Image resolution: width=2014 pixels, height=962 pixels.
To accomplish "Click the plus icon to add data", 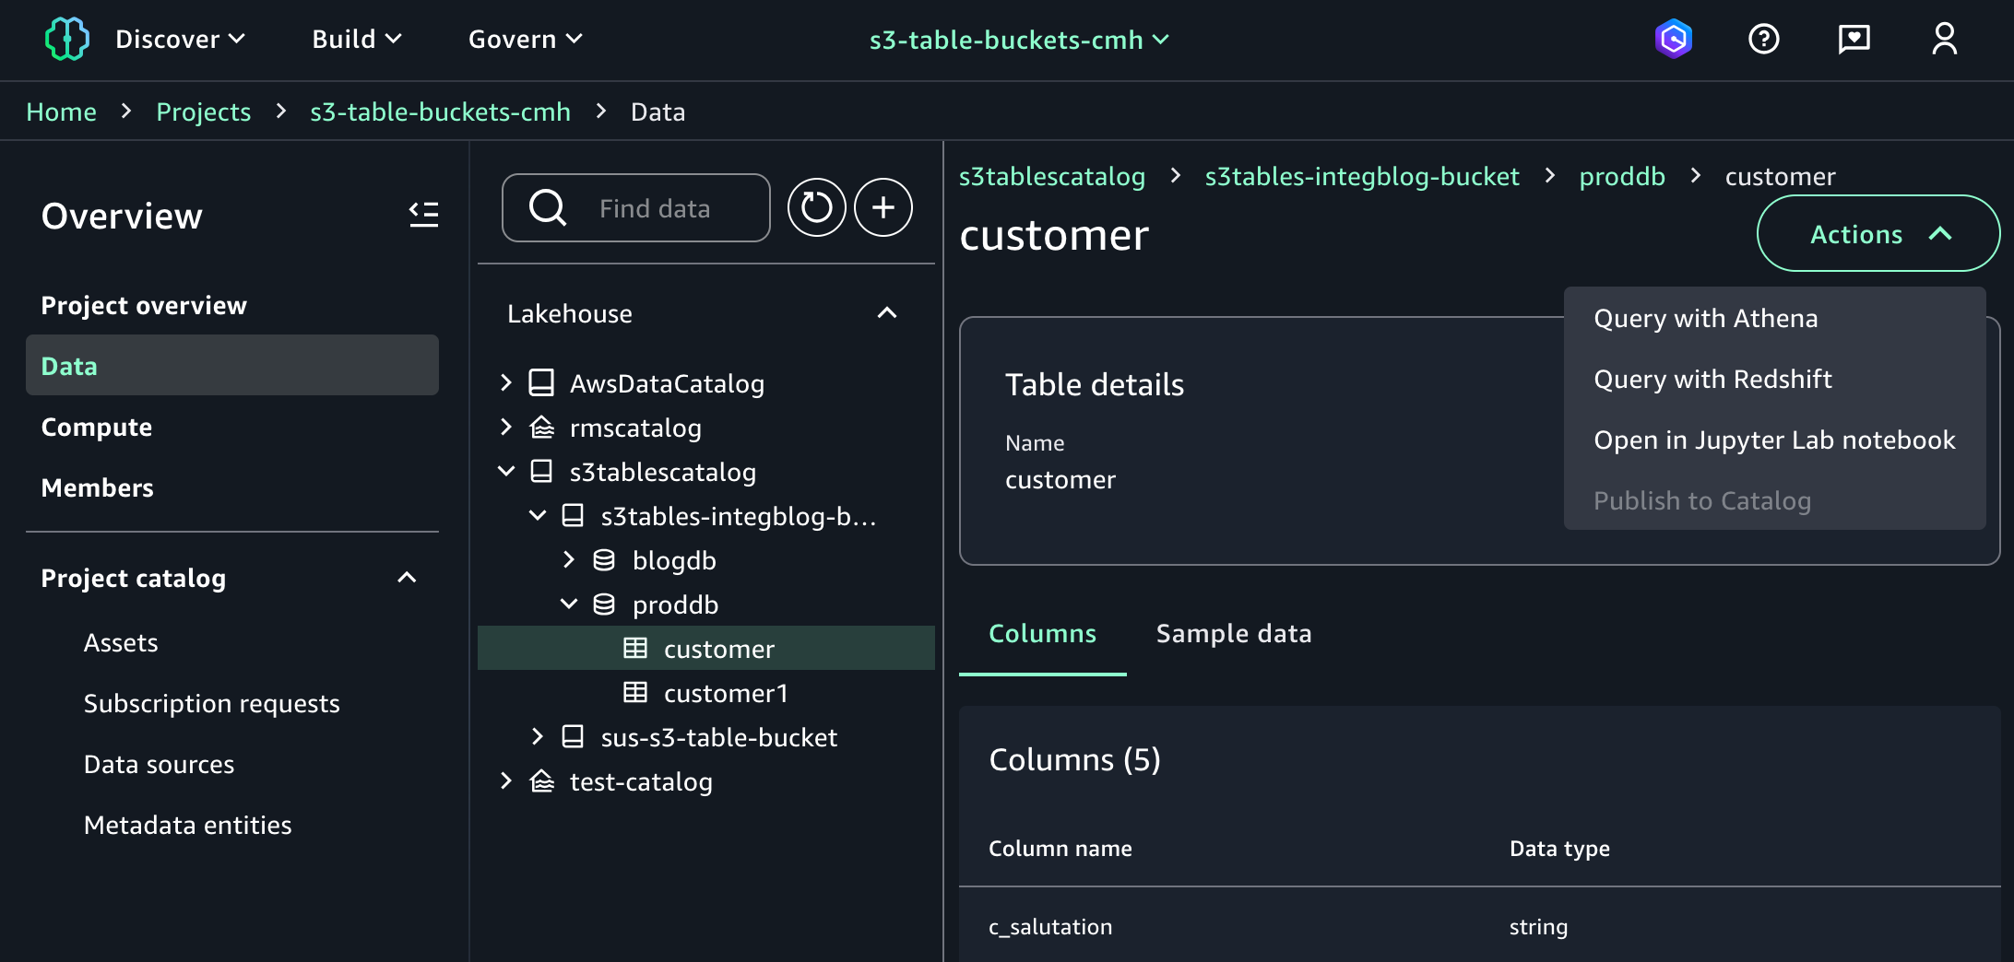I will click(x=883, y=207).
